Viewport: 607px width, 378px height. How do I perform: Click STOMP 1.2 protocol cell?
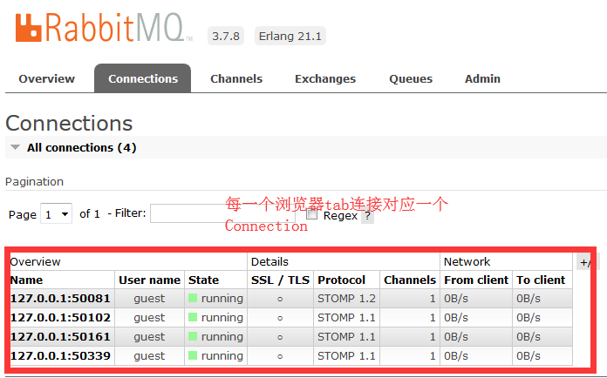346,299
